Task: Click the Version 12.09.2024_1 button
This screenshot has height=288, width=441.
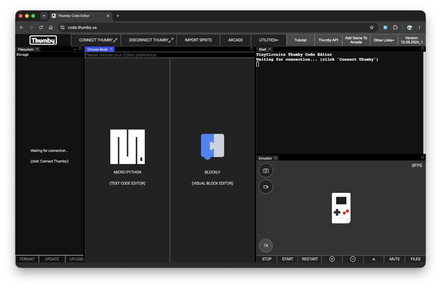Action: (x=412, y=40)
